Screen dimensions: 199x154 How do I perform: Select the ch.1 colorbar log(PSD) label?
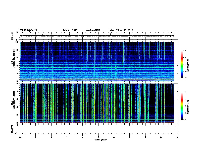tap(188, 65)
